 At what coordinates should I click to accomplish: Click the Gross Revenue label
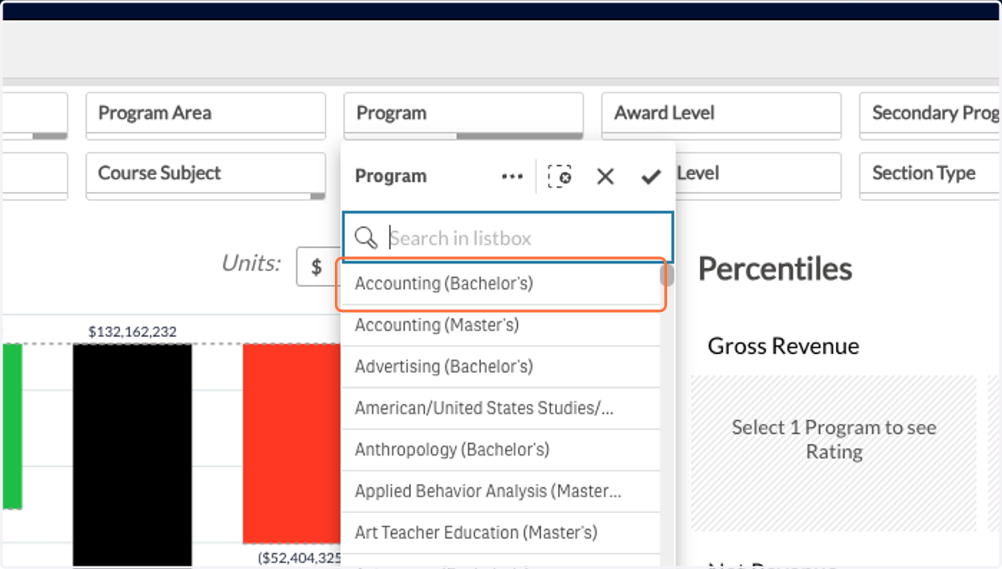[x=783, y=346]
